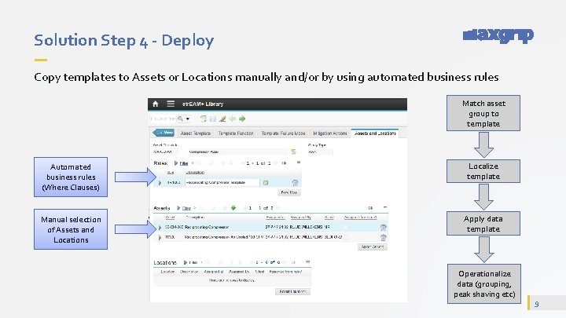Open Filter link in Assets section
The image size is (566, 318).
[x=186, y=208]
